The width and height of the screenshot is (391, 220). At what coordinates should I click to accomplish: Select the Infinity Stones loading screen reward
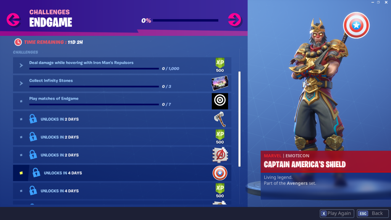click(220, 83)
